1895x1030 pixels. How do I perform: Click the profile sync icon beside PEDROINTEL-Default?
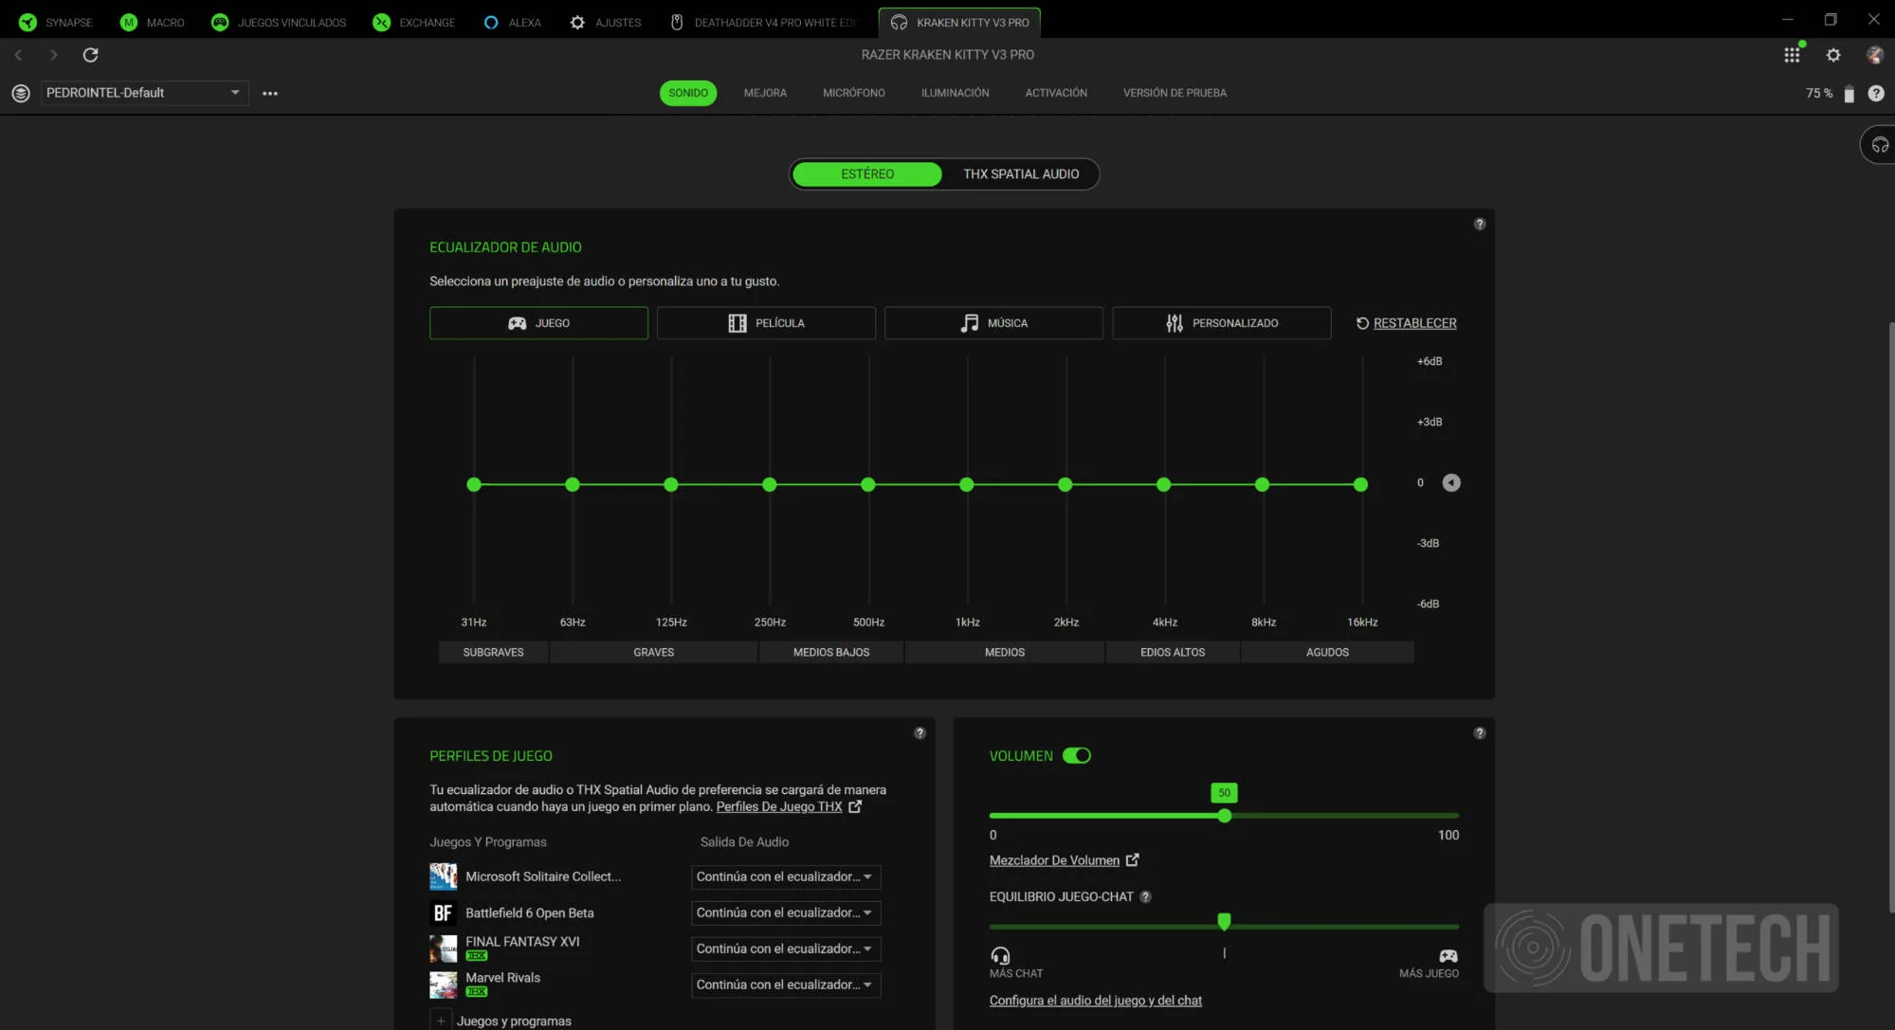tap(21, 93)
